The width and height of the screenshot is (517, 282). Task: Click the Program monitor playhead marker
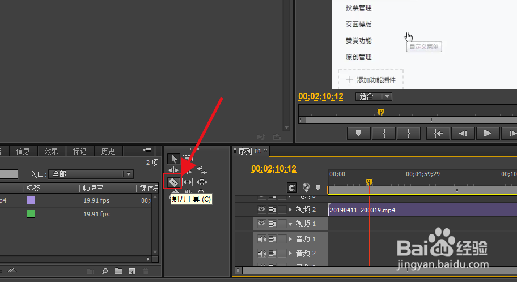pos(380,112)
